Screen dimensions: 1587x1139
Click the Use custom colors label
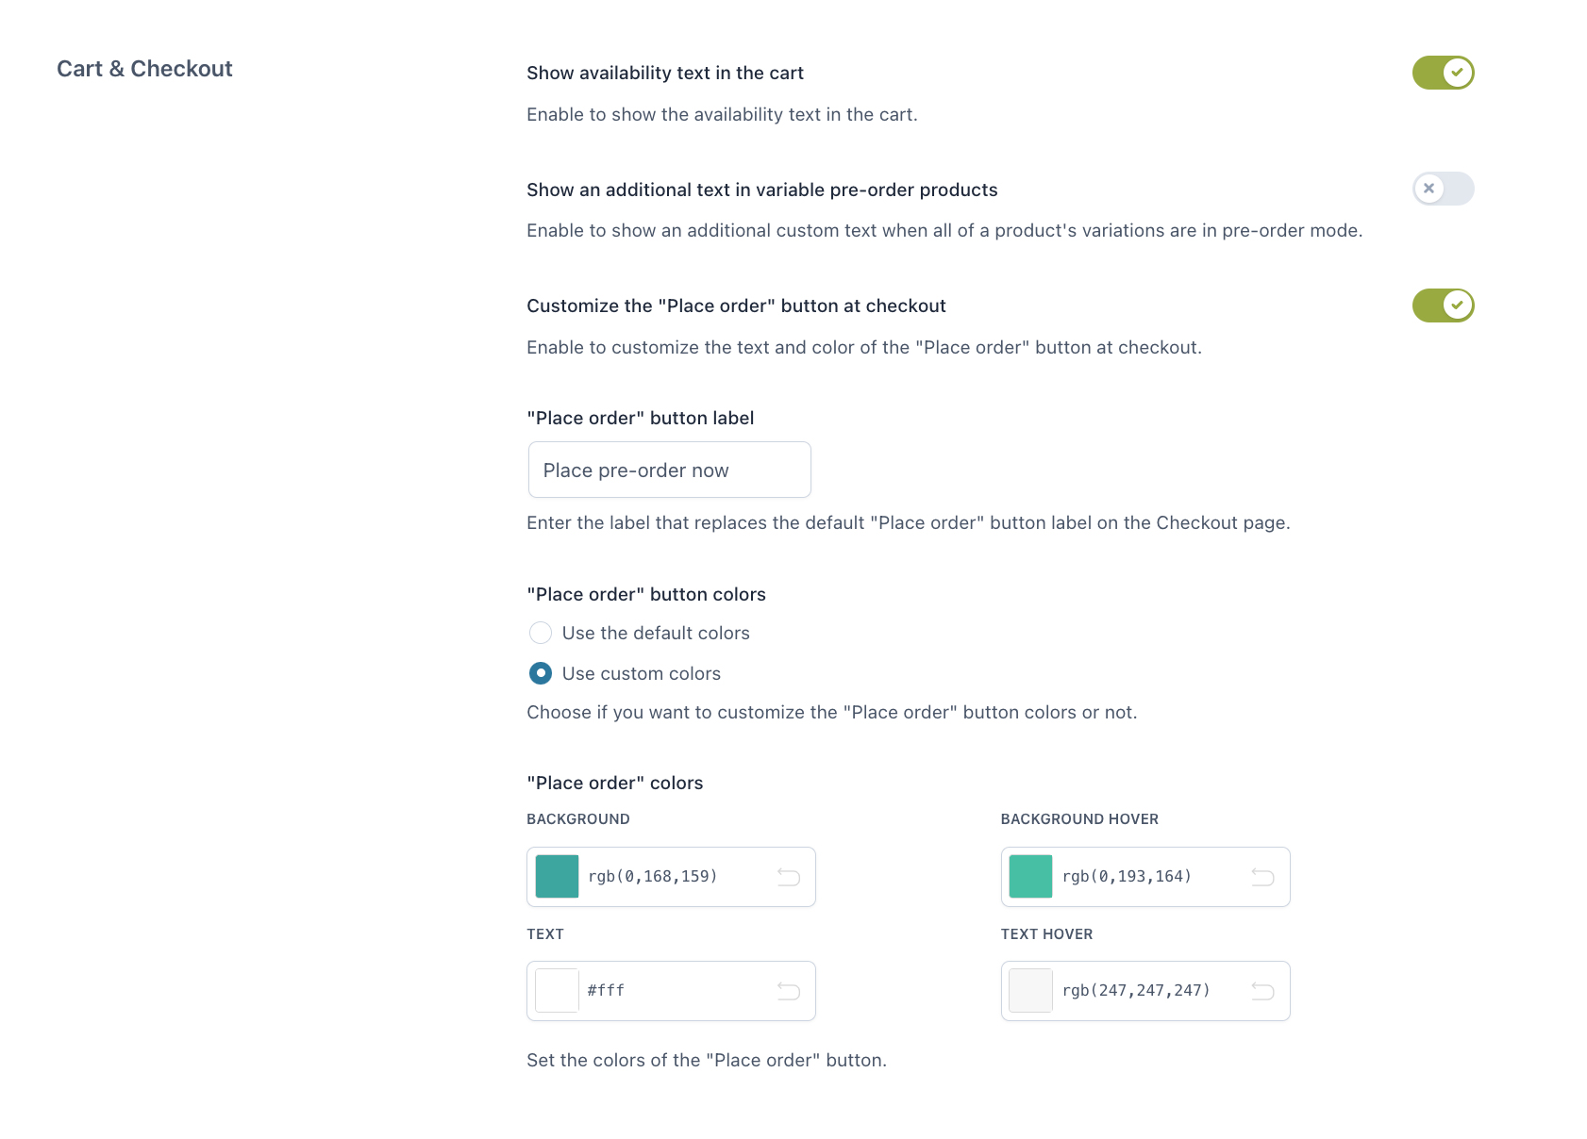[x=642, y=673]
